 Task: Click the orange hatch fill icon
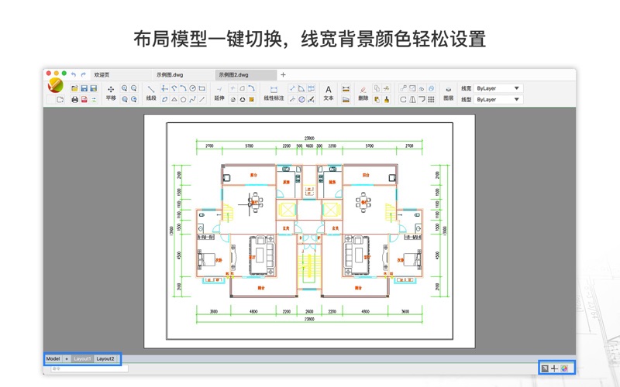251,99
